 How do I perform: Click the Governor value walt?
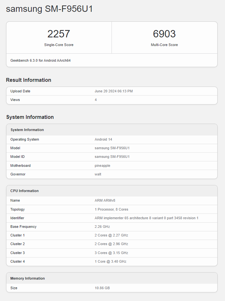(x=98, y=174)
